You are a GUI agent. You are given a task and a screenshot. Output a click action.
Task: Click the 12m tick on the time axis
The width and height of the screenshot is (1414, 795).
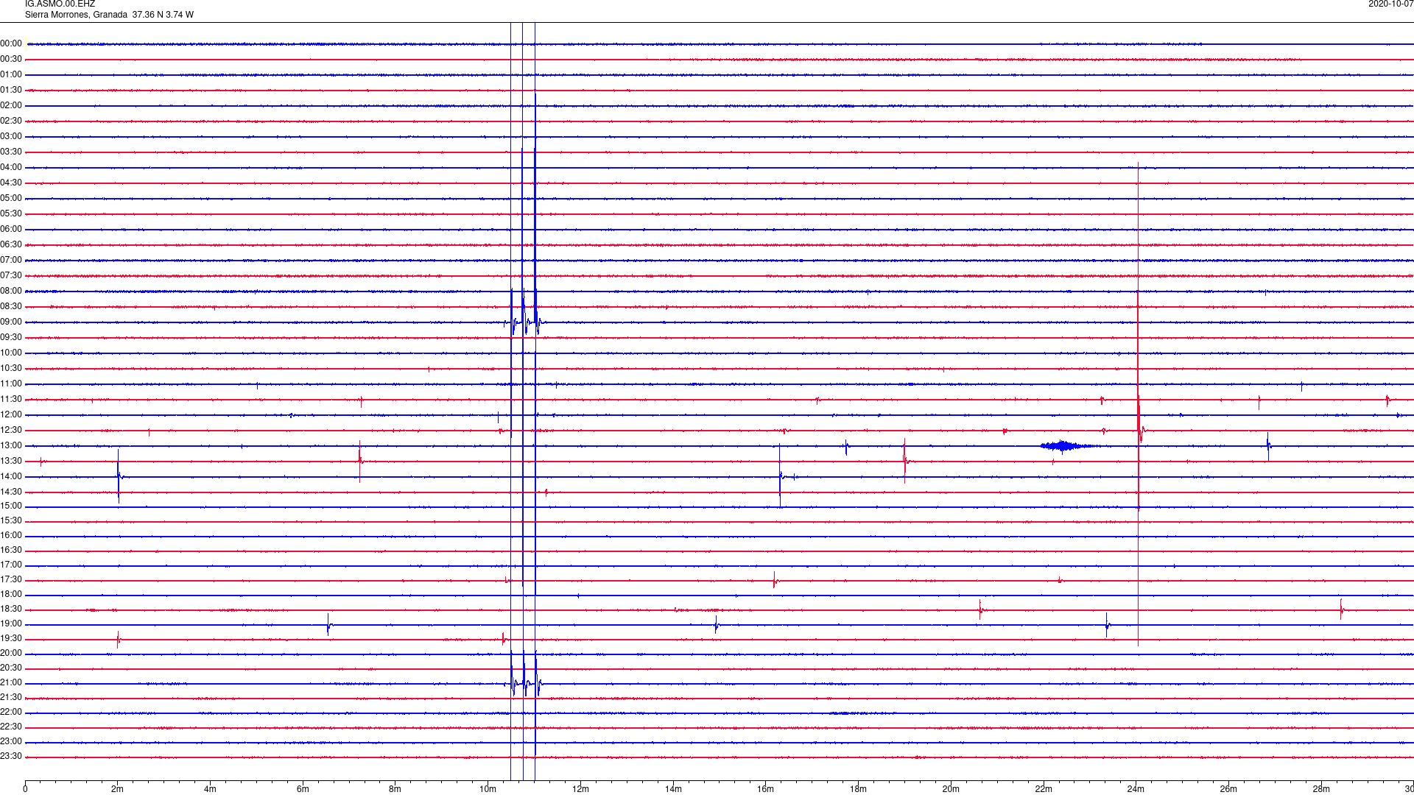[x=580, y=790]
